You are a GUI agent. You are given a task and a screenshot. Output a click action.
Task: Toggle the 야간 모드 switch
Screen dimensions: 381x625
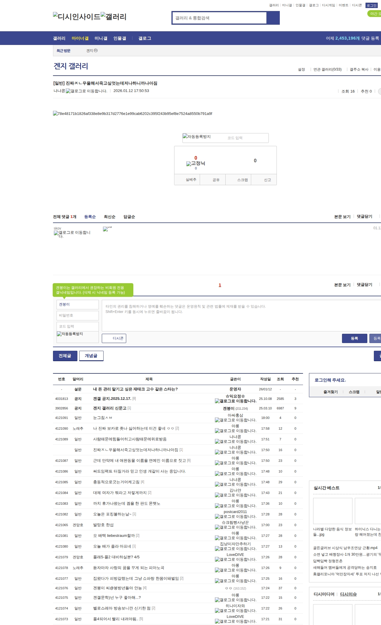(x=374, y=14)
